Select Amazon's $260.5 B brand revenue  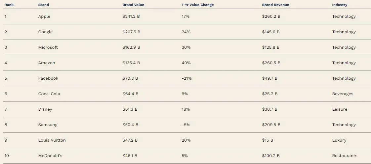(271, 63)
